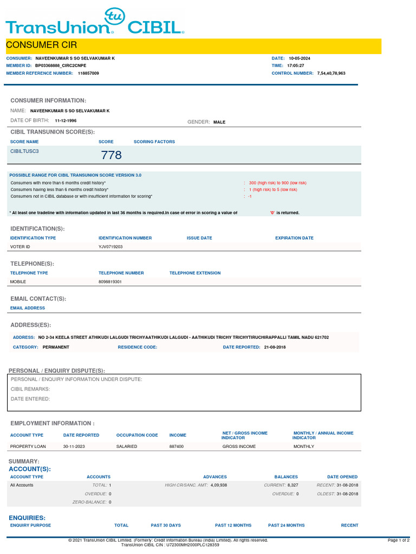The image size is (416, 554).
Task: Click employment date reported 30-11-2023
Action: (74, 446)
